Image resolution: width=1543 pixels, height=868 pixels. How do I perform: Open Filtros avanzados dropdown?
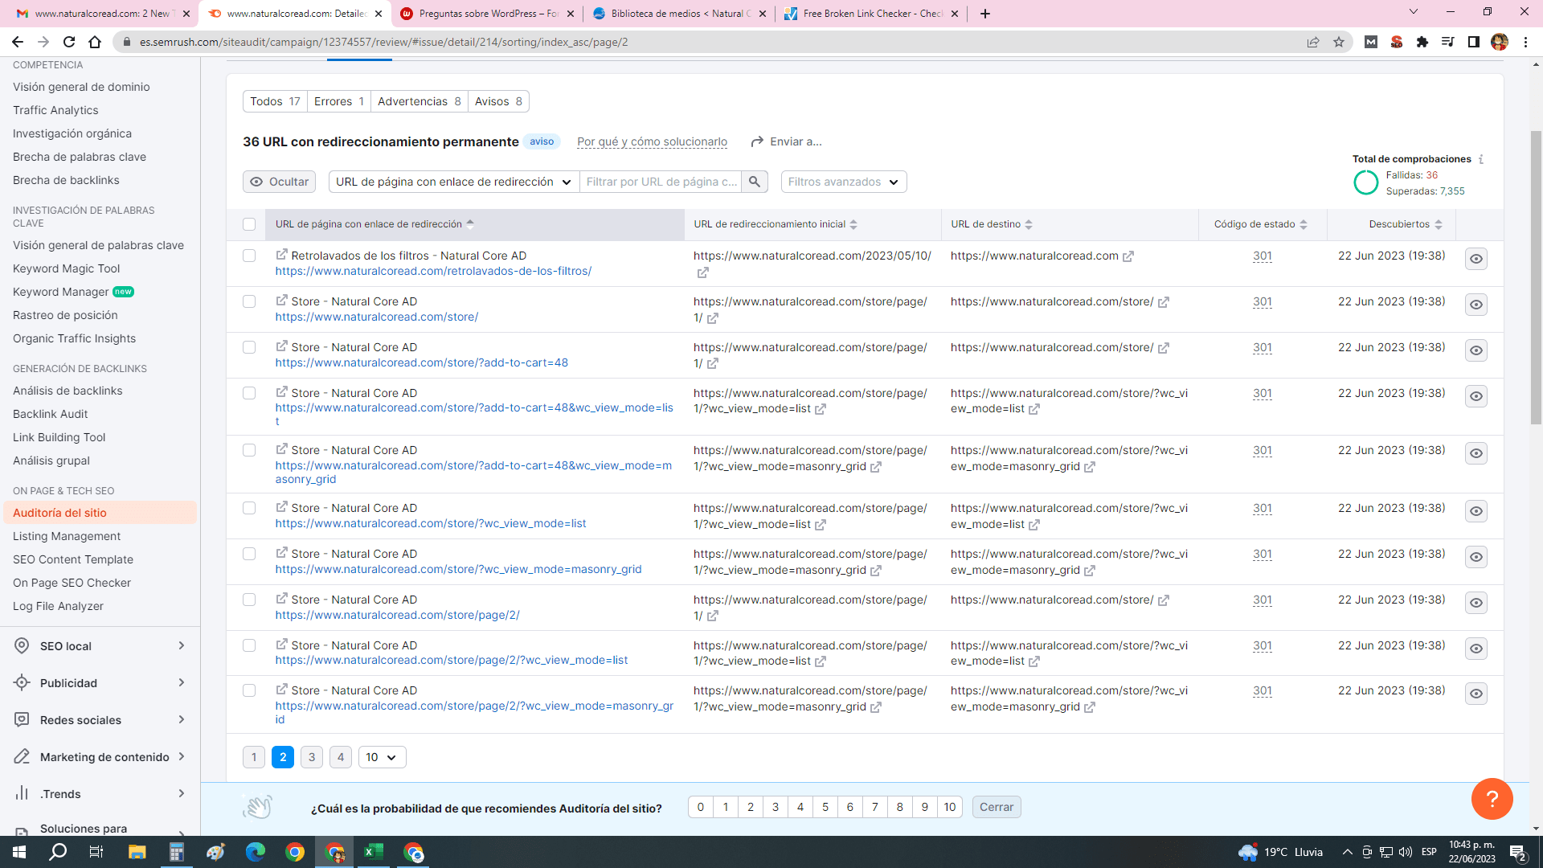pos(844,182)
